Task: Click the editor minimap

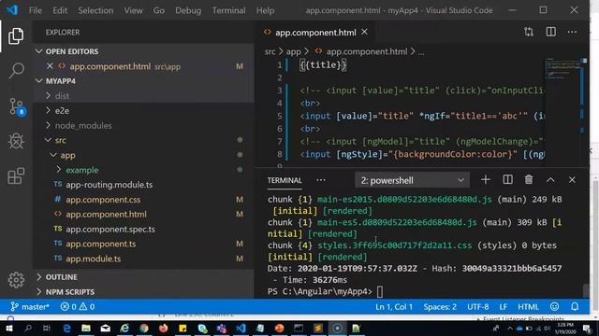Action: point(562,112)
